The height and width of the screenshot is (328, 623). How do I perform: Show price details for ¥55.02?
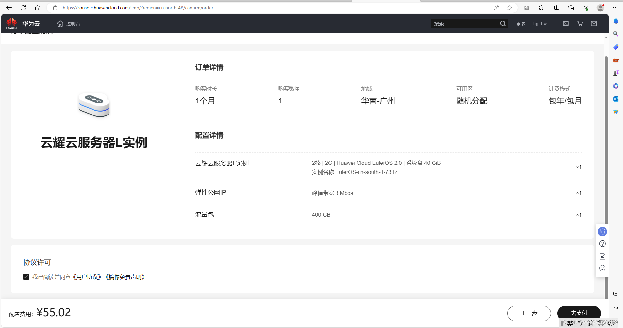coord(54,312)
